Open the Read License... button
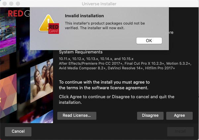The width and height of the screenshot is (199, 140). pos(77,115)
